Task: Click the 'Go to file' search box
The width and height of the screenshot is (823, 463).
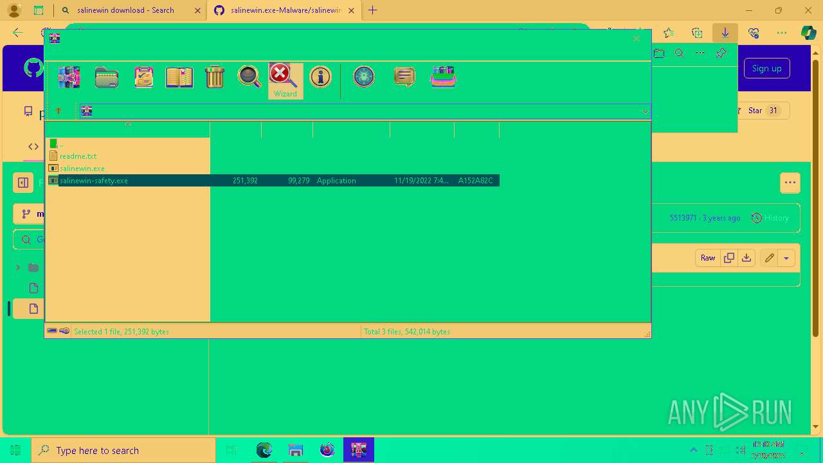Action: (30, 240)
